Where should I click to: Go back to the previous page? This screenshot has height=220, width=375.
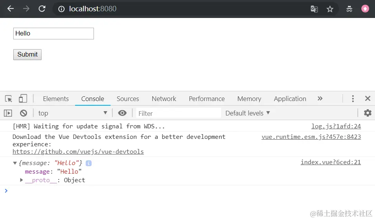[x=11, y=9]
